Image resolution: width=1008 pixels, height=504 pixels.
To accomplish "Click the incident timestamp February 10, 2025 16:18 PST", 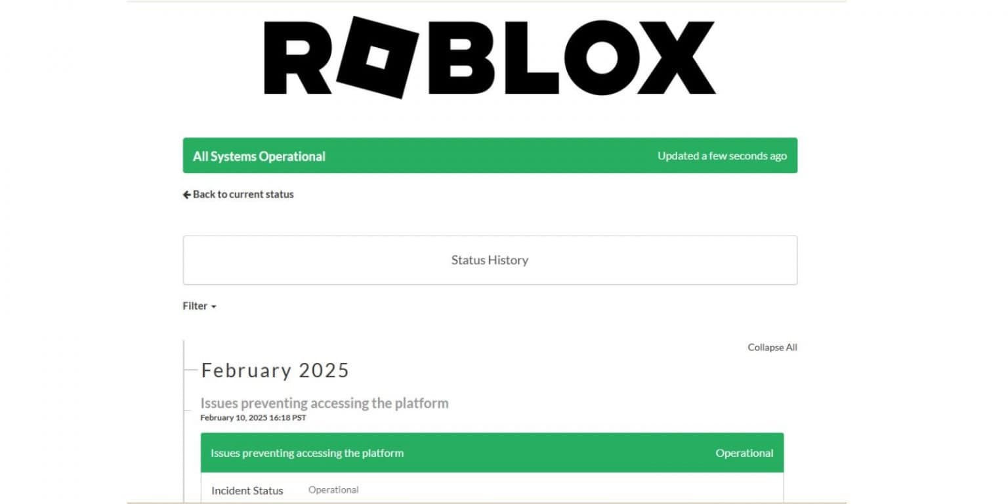I will (253, 416).
